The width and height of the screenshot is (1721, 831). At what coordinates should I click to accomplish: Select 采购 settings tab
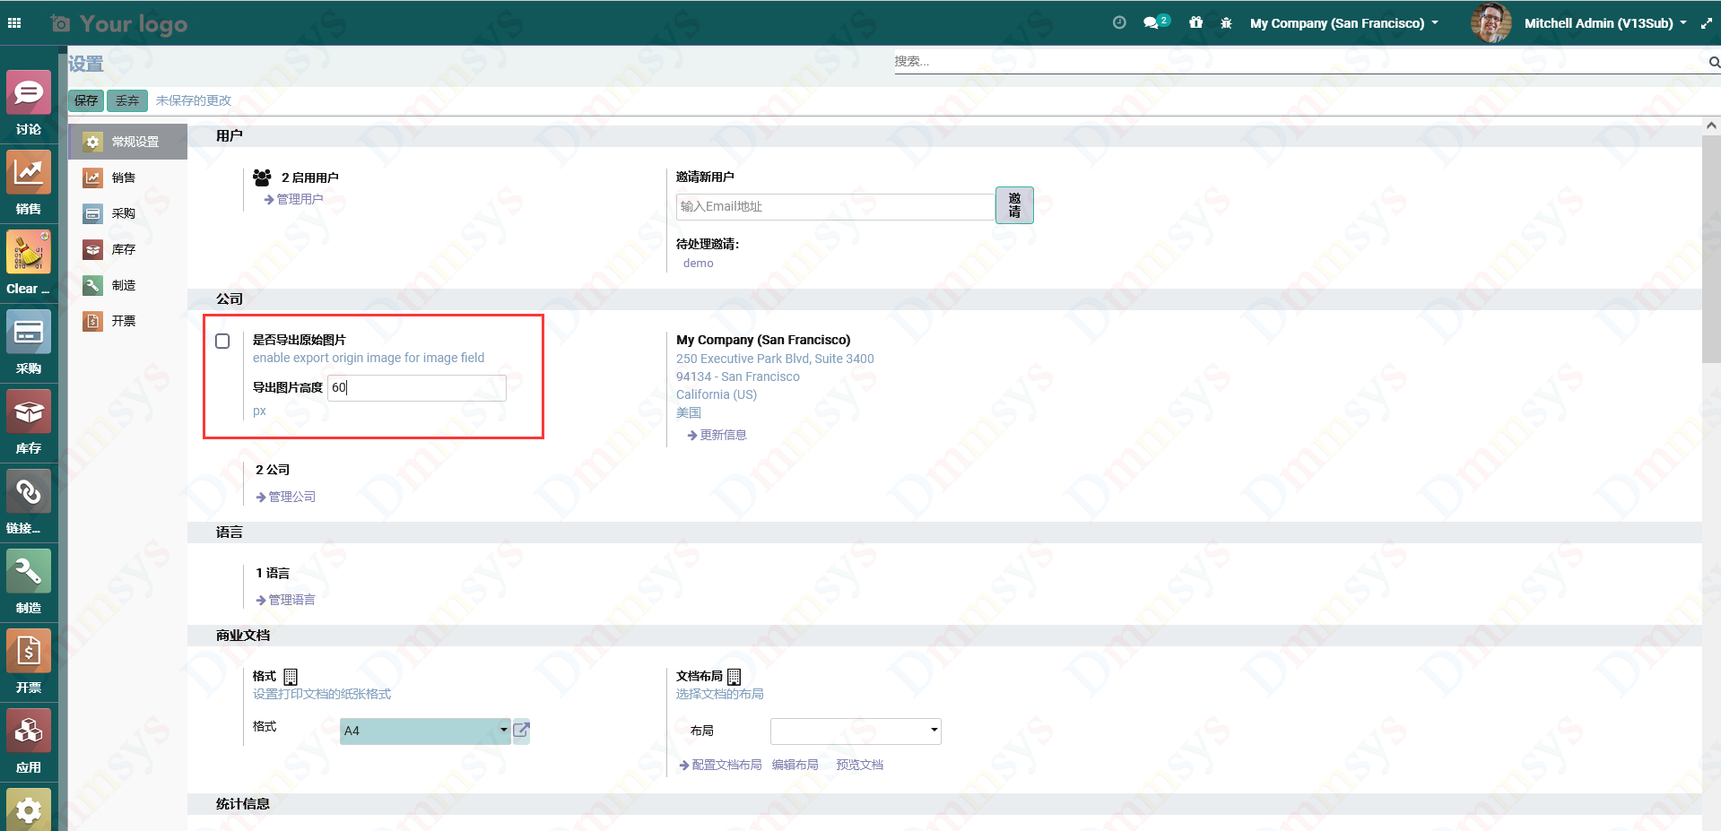[128, 213]
